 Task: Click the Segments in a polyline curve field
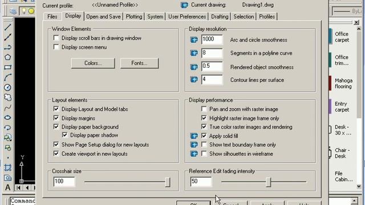pos(212,53)
